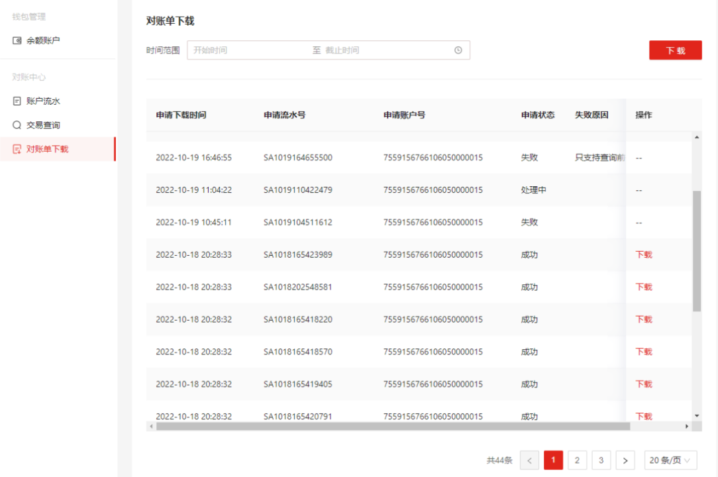
Task: Click 失败 status in row SA1019104511612
Action: (529, 222)
